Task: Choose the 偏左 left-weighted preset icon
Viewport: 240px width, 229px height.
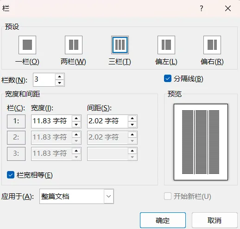Action: [x=166, y=45]
